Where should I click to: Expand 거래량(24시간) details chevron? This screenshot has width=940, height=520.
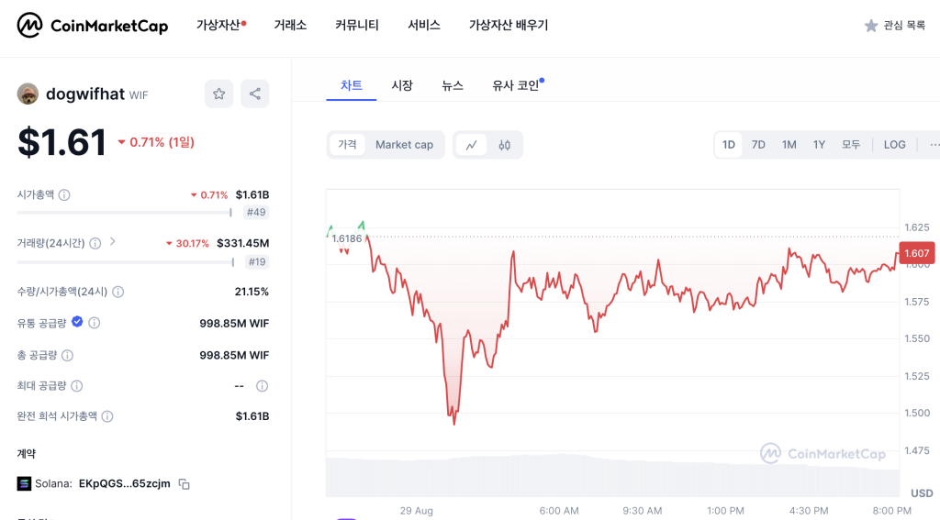click(113, 242)
